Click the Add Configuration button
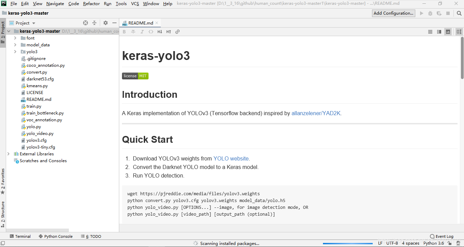The width and height of the screenshot is (464, 247). [393, 13]
